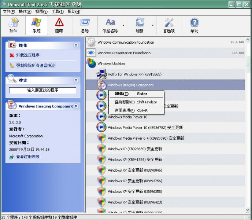
Task: Select Windows XP (KB941569) 安全更新
Action: click(166, 159)
